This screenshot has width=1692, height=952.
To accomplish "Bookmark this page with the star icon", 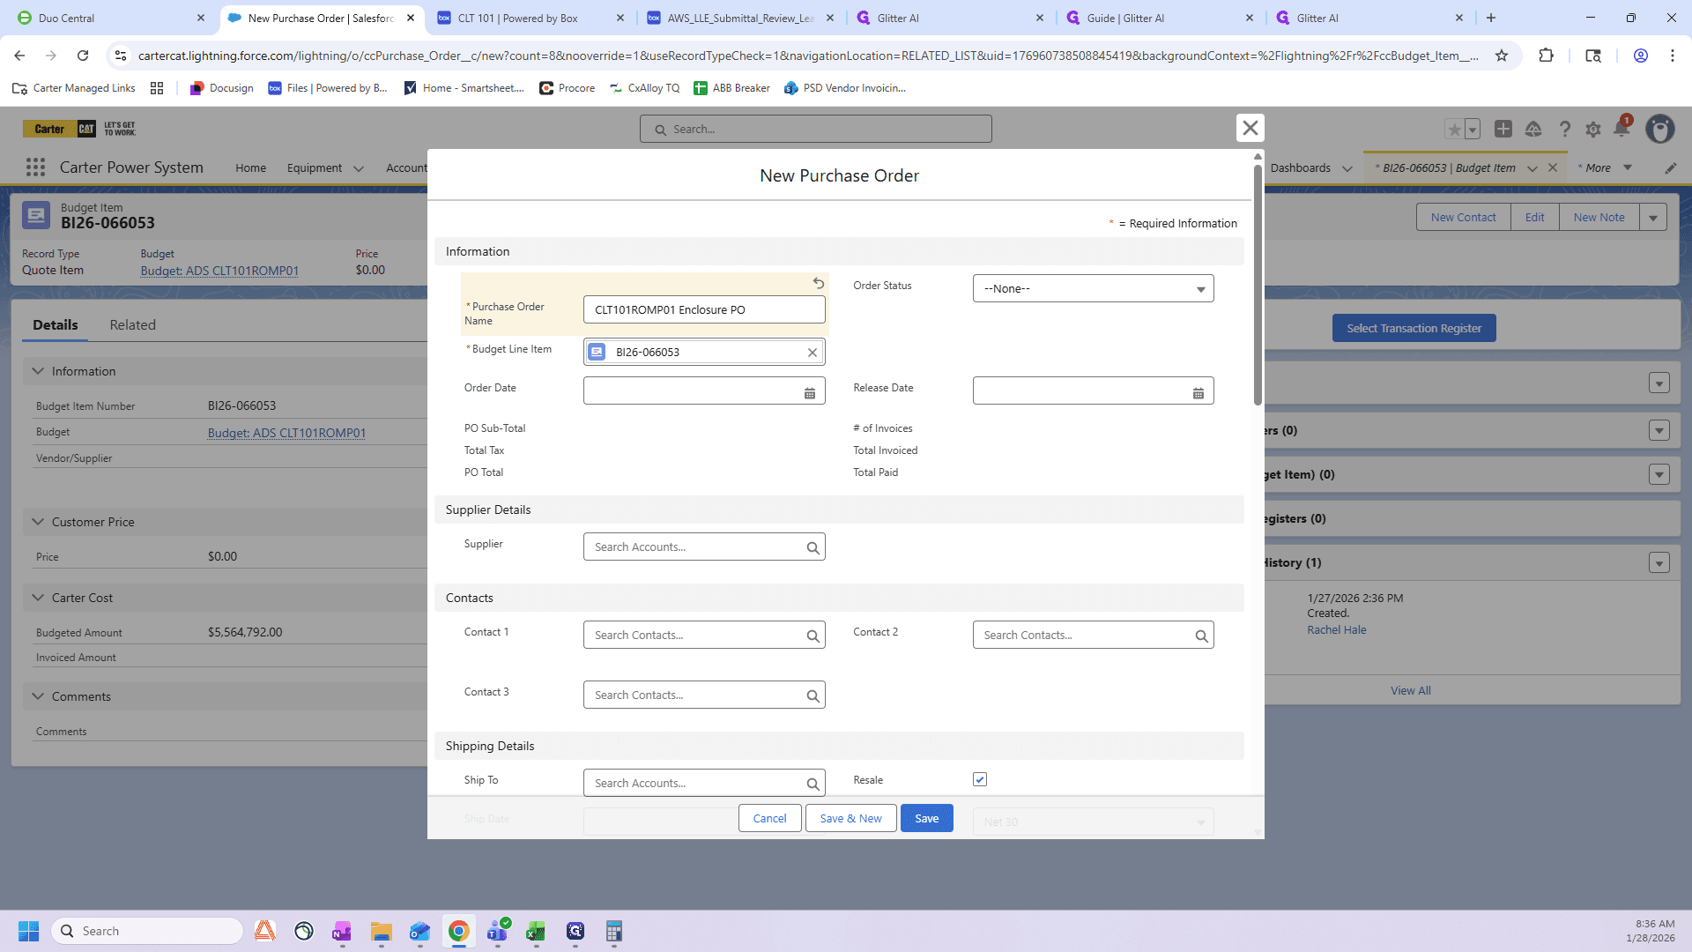I will pyautogui.click(x=1502, y=56).
